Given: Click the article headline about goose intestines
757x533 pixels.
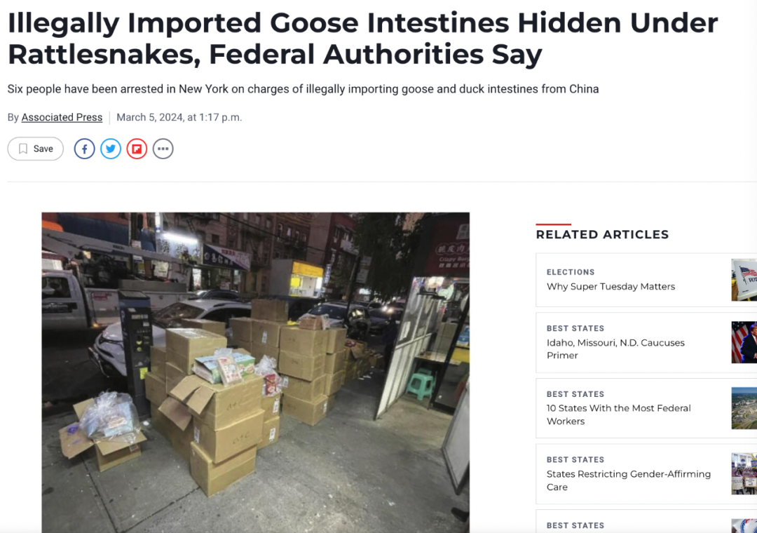Looking at the screenshot, I should tap(363, 38).
